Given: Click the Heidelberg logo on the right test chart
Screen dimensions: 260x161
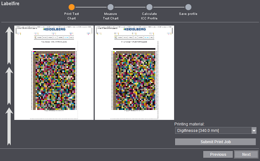Looking at the screenshot, I should click(x=134, y=29).
